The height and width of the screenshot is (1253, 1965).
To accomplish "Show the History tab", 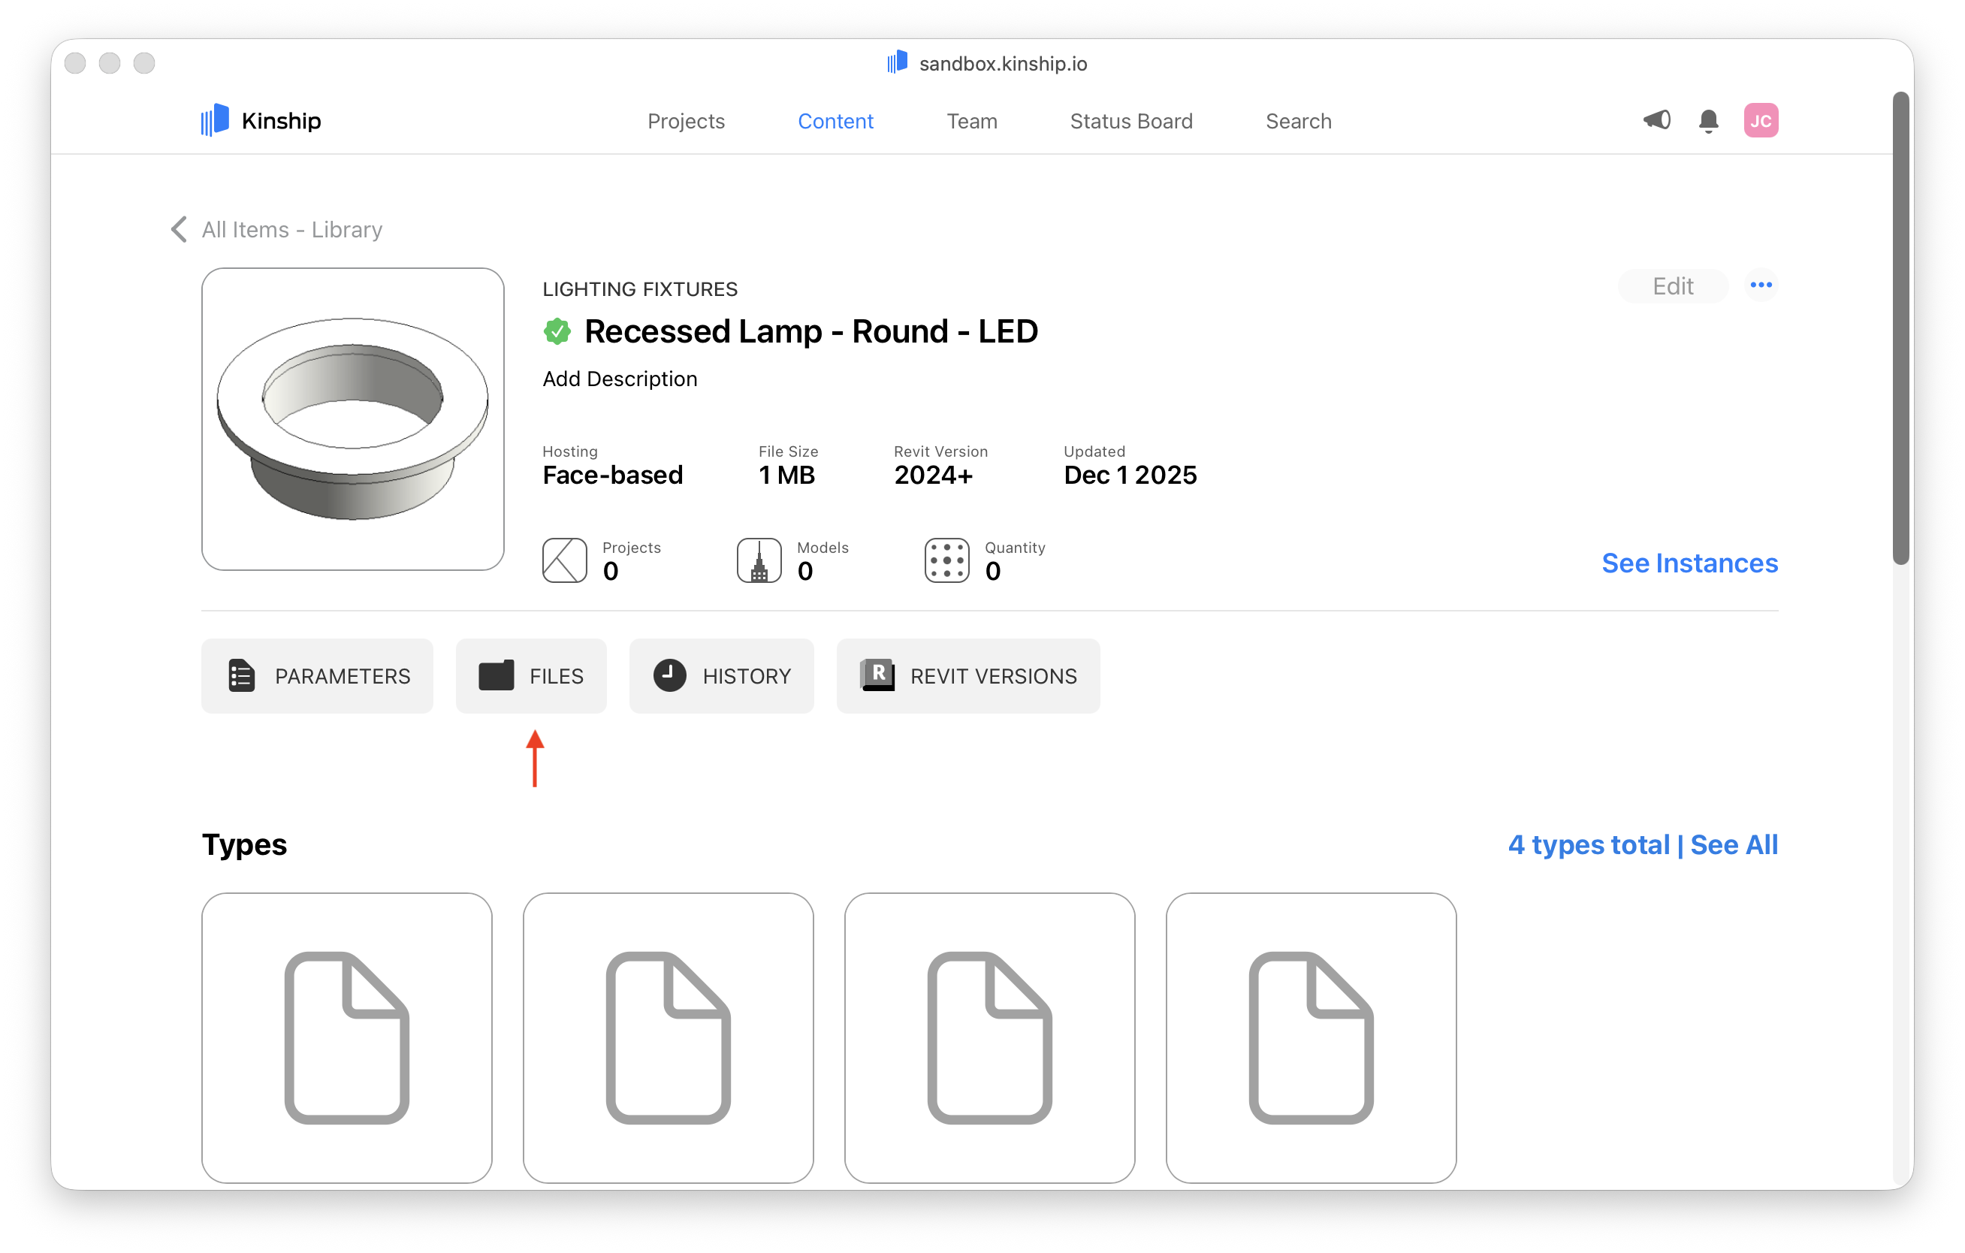I will point(721,676).
